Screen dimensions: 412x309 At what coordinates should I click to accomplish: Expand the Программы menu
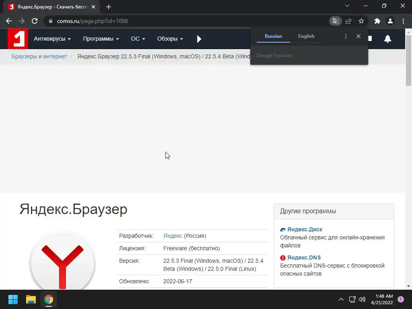pos(101,39)
